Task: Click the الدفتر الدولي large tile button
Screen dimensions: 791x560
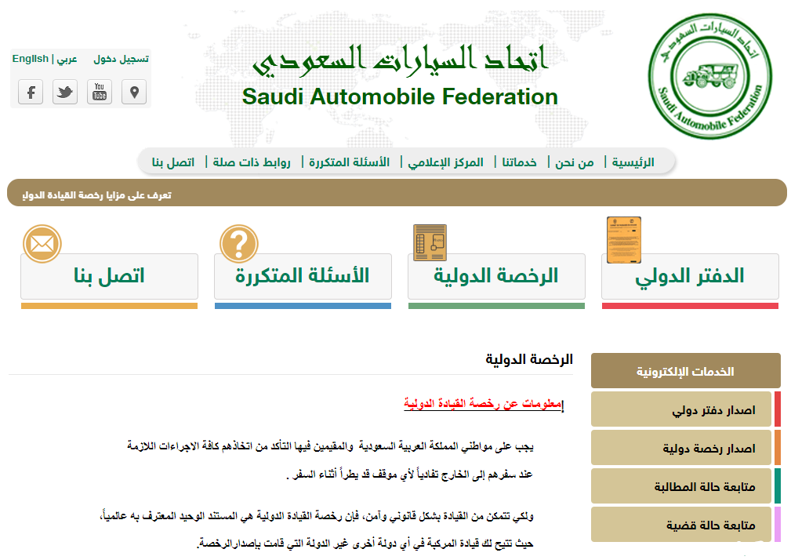Action: coord(690,276)
